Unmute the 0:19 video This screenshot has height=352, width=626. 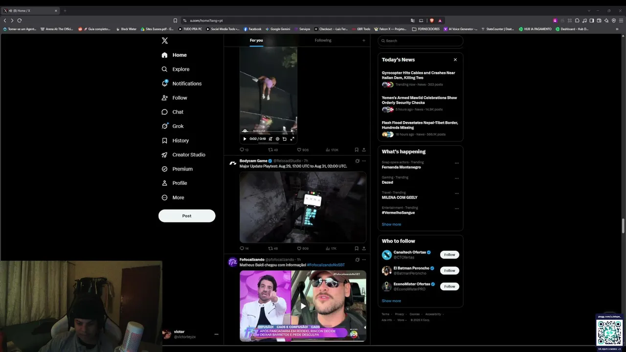(x=270, y=139)
